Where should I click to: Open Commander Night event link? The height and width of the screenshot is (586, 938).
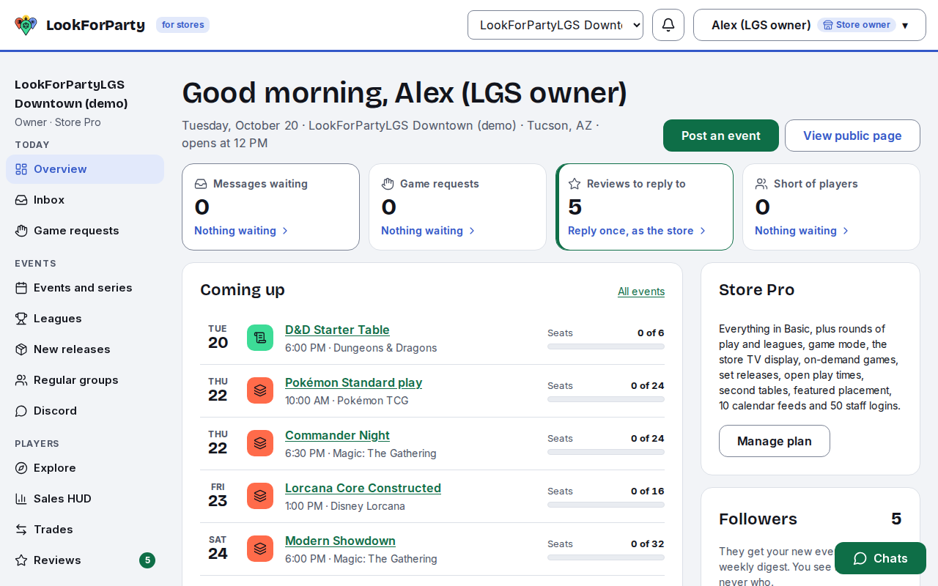(x=337, y=436)
